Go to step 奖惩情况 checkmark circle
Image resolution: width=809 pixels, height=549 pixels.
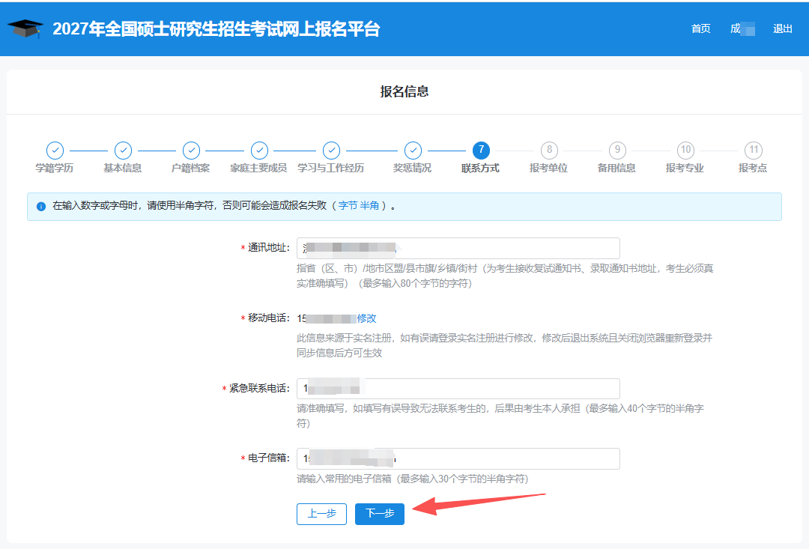413,151
